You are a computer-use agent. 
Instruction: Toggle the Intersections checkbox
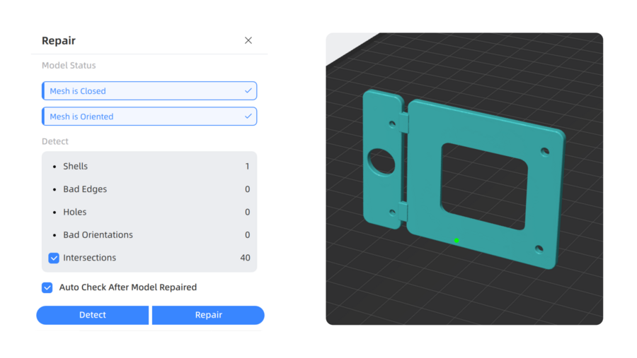54,258
